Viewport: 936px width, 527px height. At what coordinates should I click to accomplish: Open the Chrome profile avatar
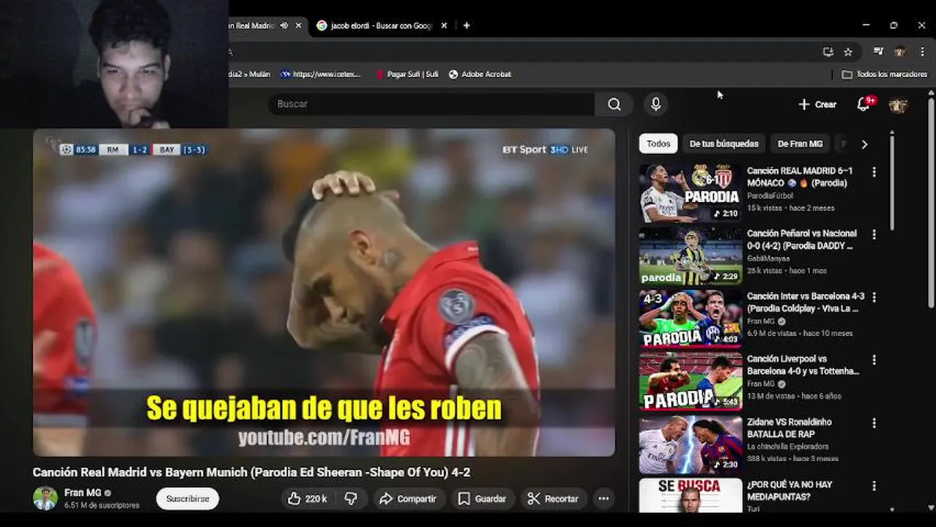click(900, 52)
